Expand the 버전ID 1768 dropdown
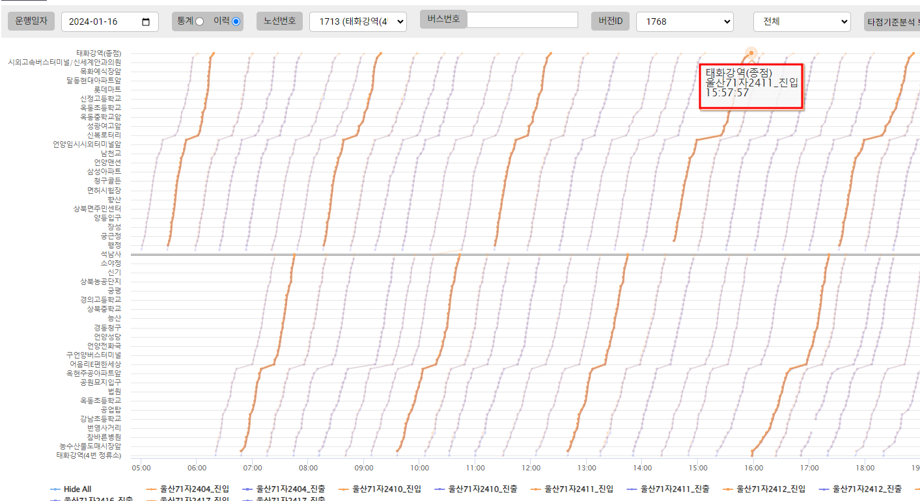Viewport: 920px width, 501px height. [x=684, y=21]
